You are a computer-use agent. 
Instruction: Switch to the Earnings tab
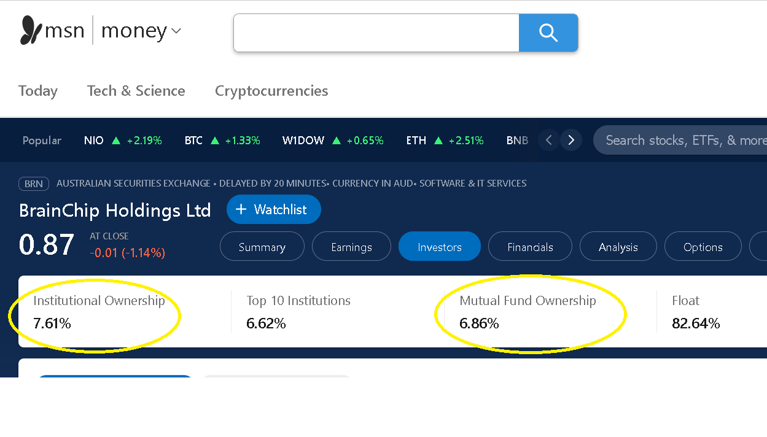[x=351, y=247]
